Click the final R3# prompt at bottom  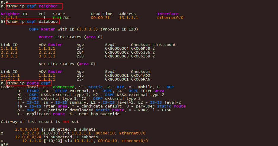click(4, 145)
